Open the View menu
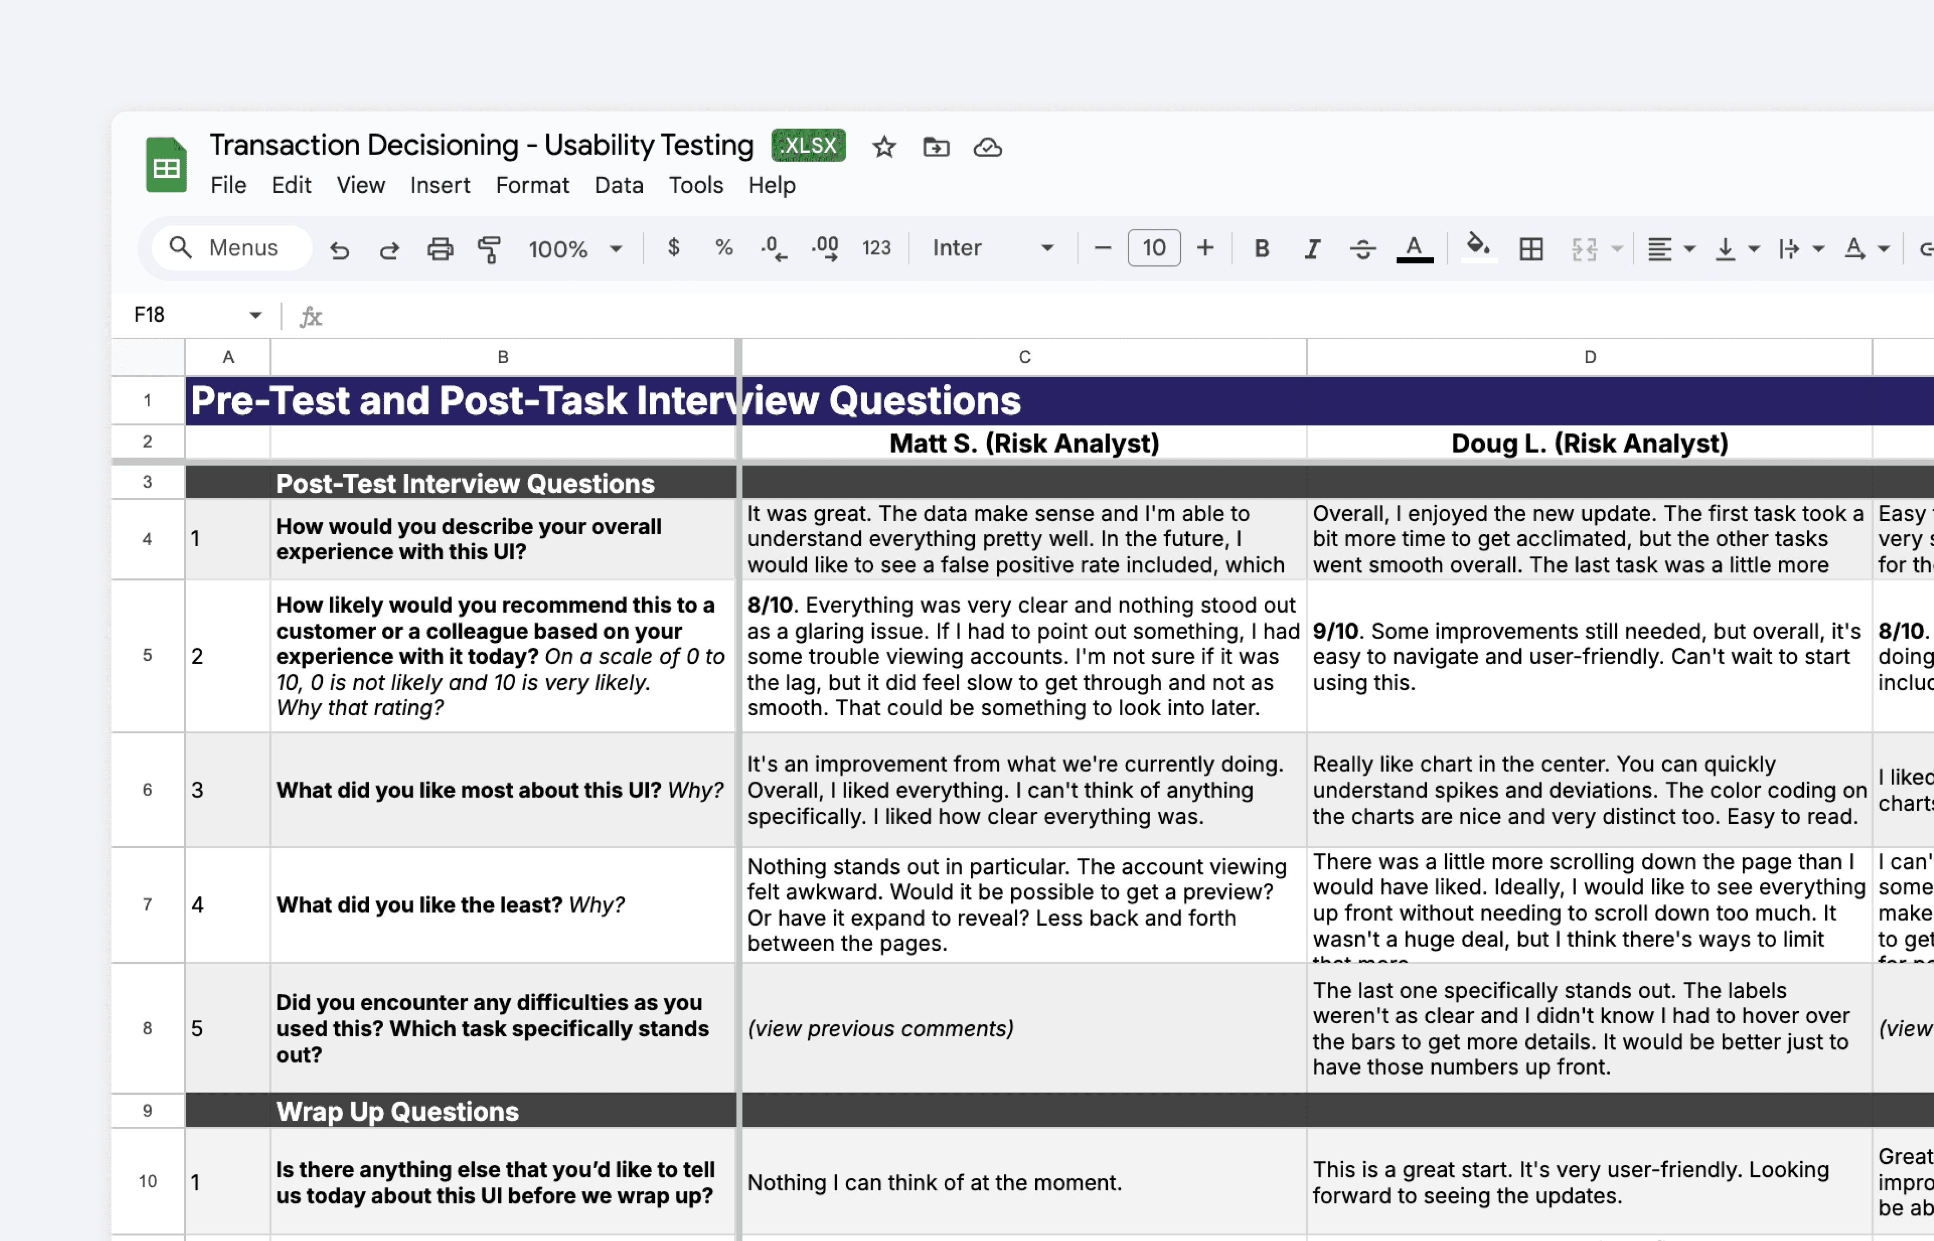This screenshot has width=1934, height=1241. click(360, 185)
